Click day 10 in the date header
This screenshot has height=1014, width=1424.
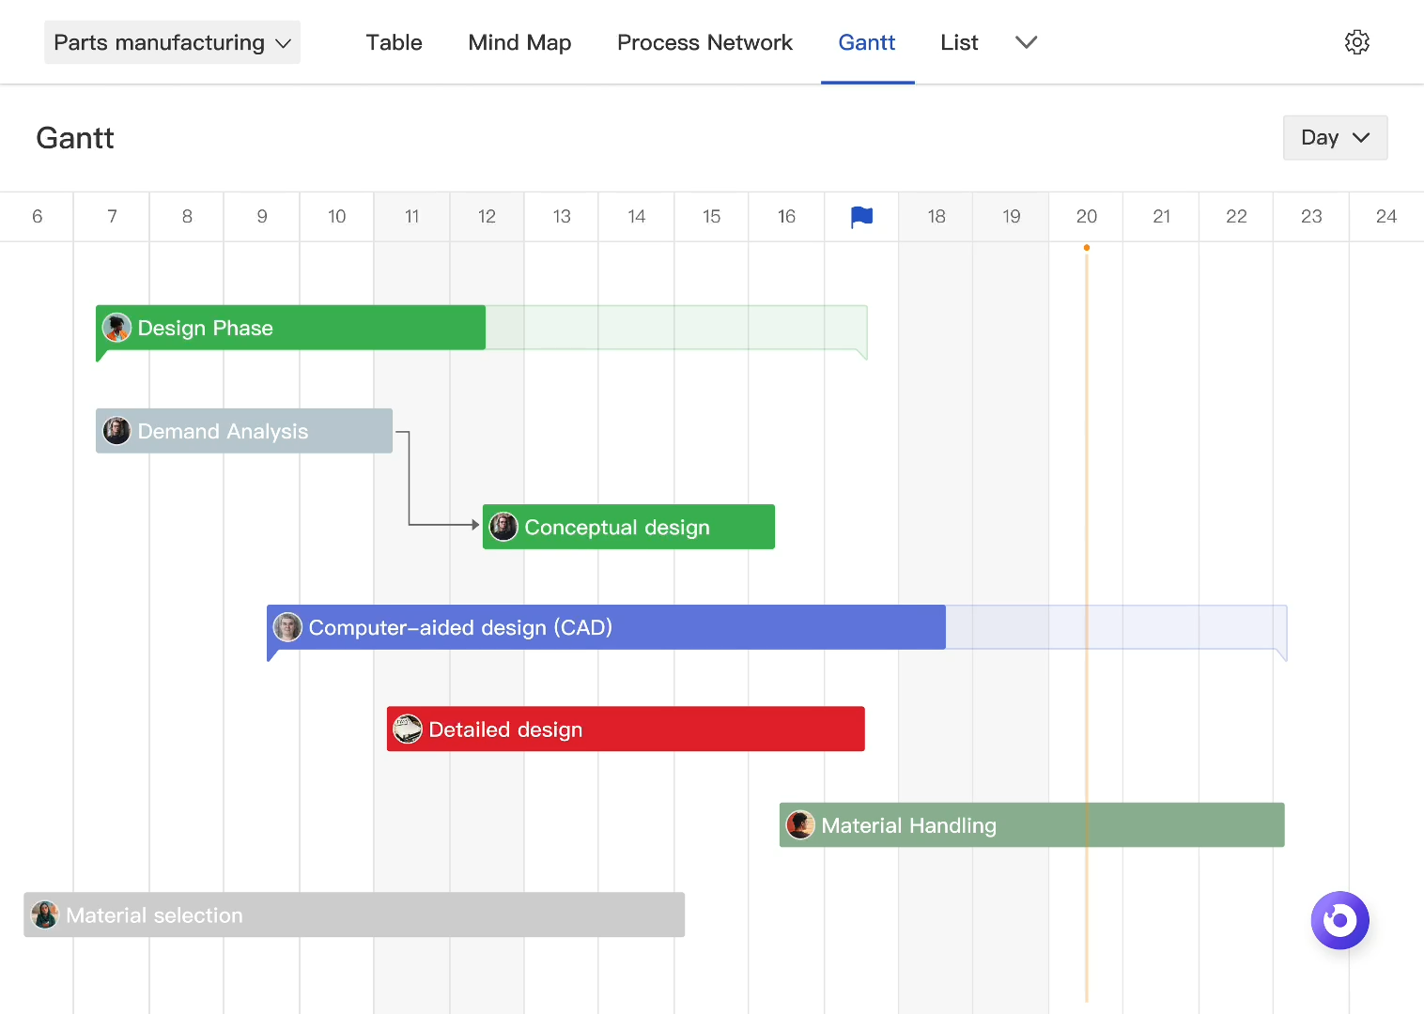coord(336,217)
